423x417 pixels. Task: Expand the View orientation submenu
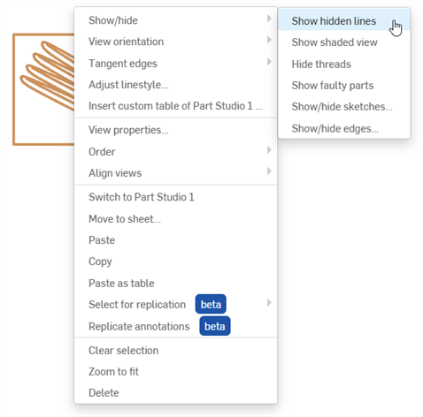[175, 42]
